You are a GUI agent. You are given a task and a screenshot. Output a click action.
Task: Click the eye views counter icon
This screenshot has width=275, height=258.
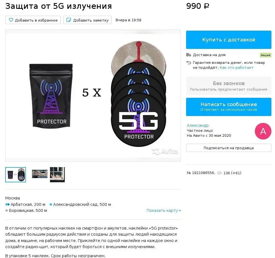(x=220, y=173)
